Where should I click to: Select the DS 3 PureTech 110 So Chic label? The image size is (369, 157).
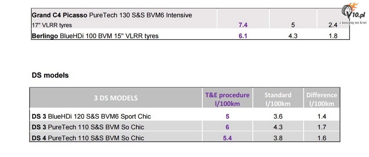tap(88, 127)
